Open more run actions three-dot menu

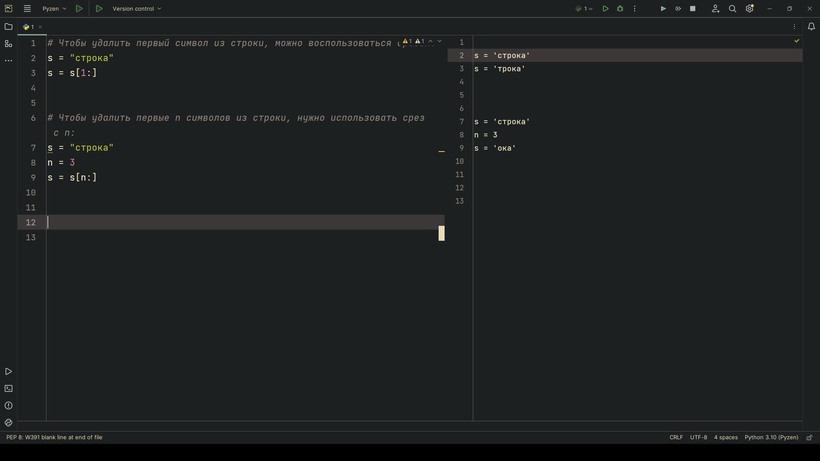635,9
